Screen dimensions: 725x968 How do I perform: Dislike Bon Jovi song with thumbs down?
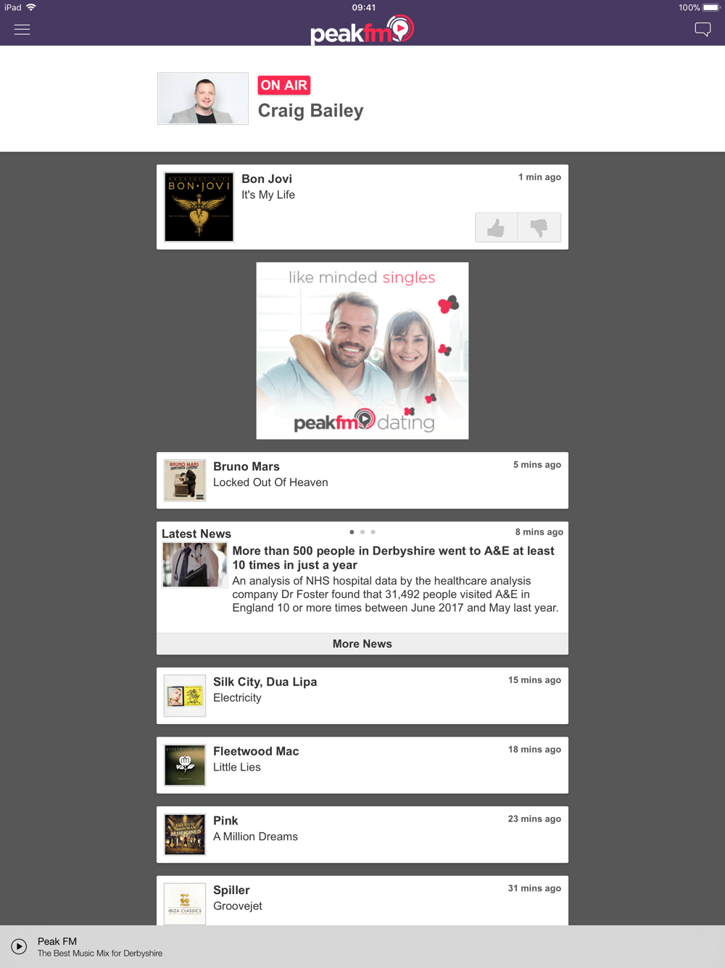(539, 228)
